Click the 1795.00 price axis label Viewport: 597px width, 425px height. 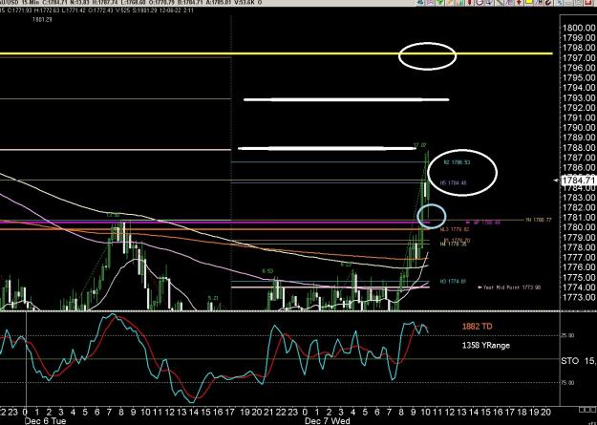point(579,77)
